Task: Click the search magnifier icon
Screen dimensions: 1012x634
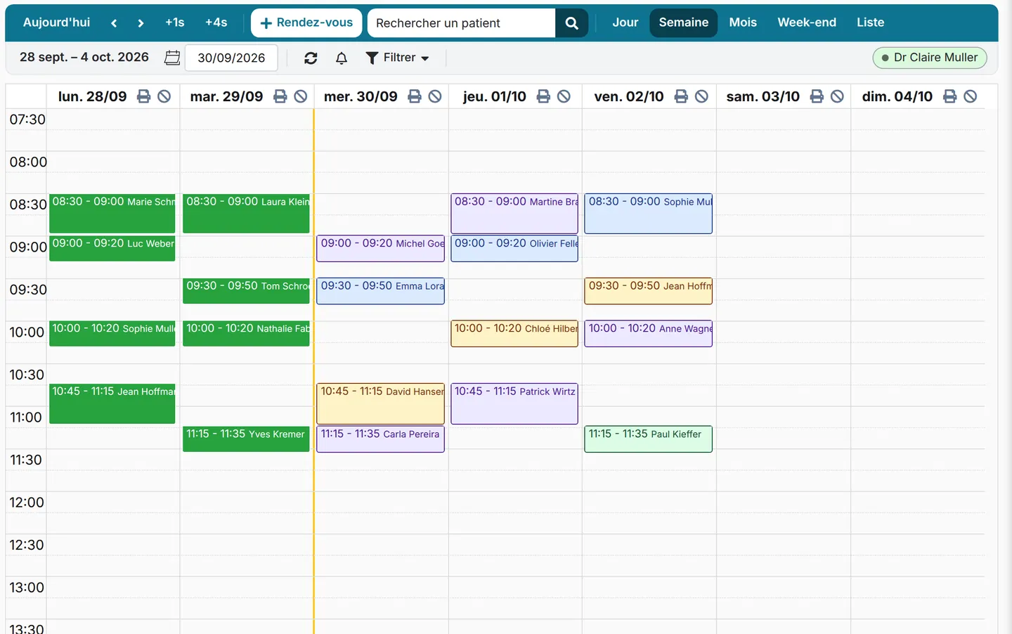Action: pos(571,23)
